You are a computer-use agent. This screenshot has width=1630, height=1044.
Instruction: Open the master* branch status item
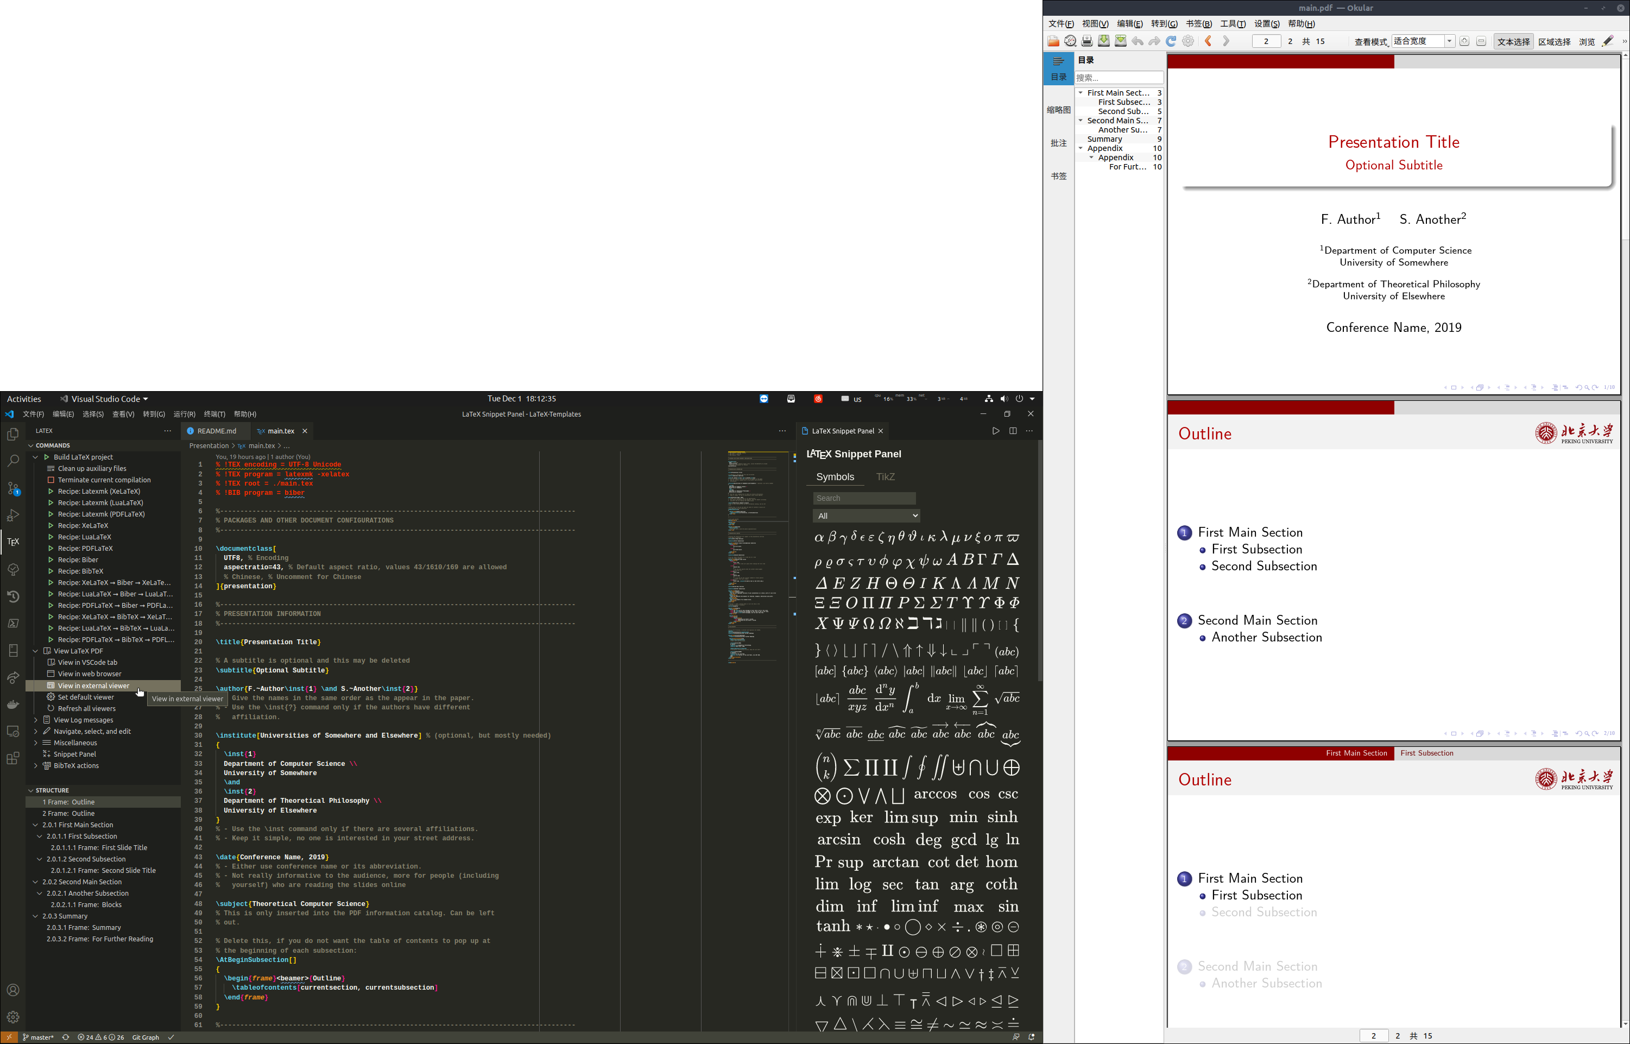pos(38,1037)
